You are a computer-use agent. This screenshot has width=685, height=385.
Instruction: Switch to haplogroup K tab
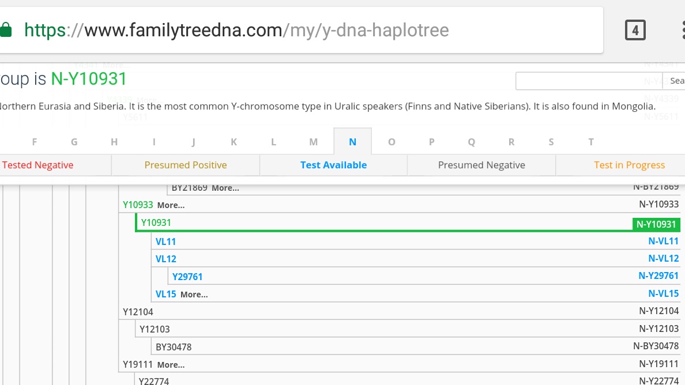point(234,142)
